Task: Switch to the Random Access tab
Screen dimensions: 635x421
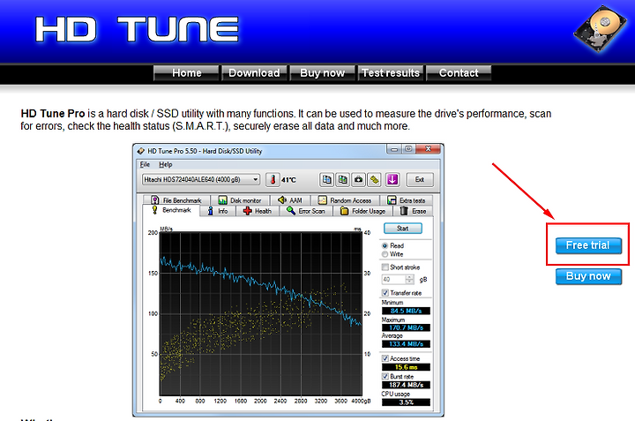Action: point(345,200)
